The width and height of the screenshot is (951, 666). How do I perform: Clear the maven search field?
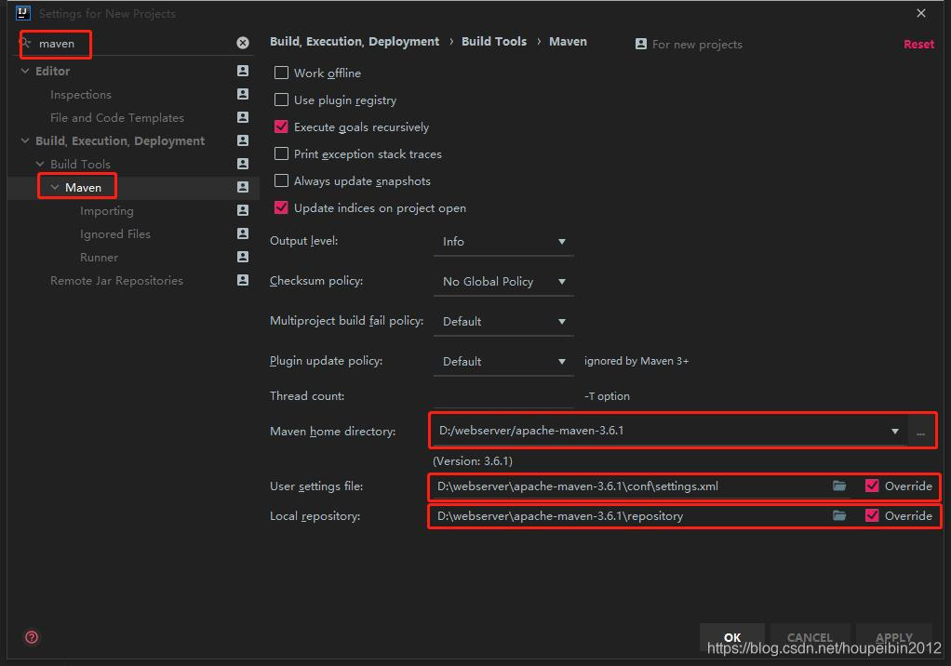click(x=243, y=43)
